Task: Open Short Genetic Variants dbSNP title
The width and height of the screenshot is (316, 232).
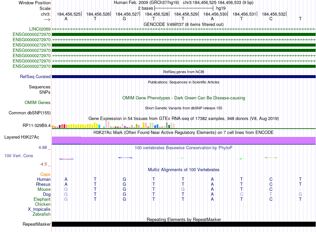Action: point(184,108)
